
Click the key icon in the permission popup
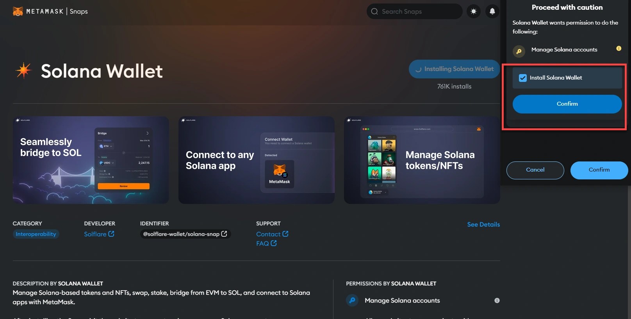519,51
